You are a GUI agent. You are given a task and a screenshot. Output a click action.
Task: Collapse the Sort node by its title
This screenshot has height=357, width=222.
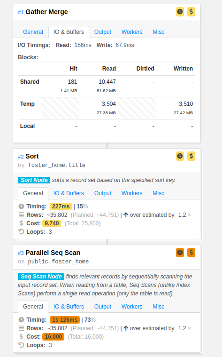[32, 156]
